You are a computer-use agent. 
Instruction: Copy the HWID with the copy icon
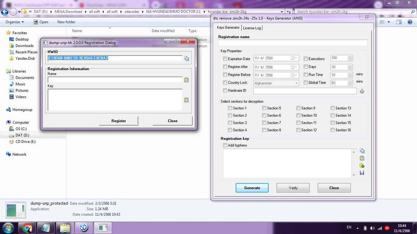point(187,58)
